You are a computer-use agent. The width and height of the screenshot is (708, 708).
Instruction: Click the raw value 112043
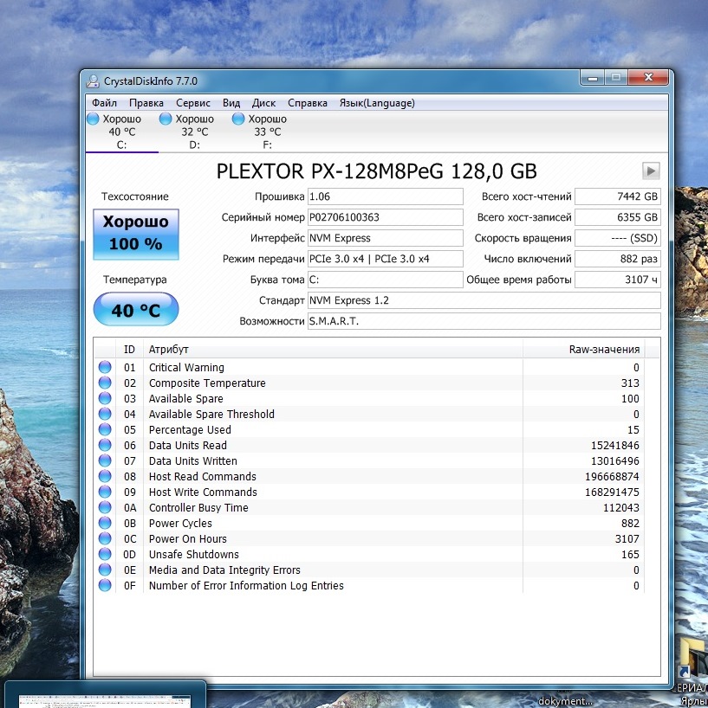click(621, 508)
